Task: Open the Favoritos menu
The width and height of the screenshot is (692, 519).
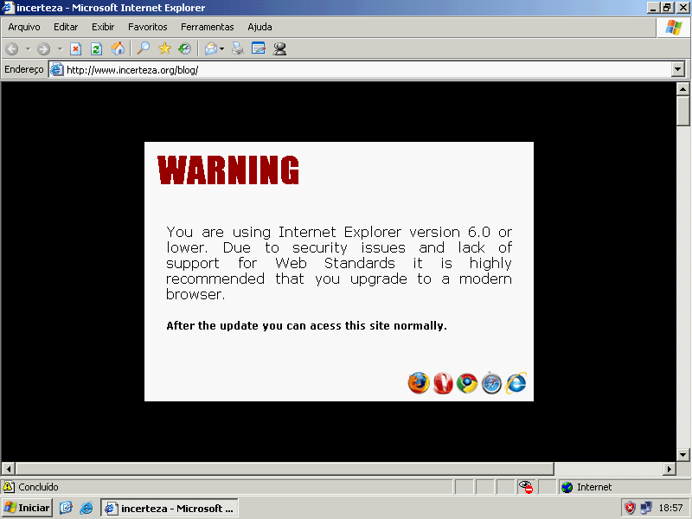Action: click(x=147, y=27)
